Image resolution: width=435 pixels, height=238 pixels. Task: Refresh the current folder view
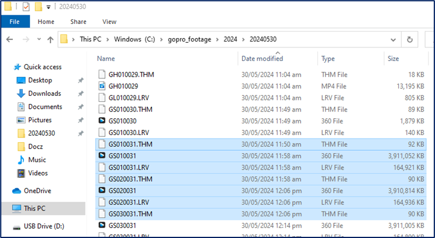tap(409, 40)
